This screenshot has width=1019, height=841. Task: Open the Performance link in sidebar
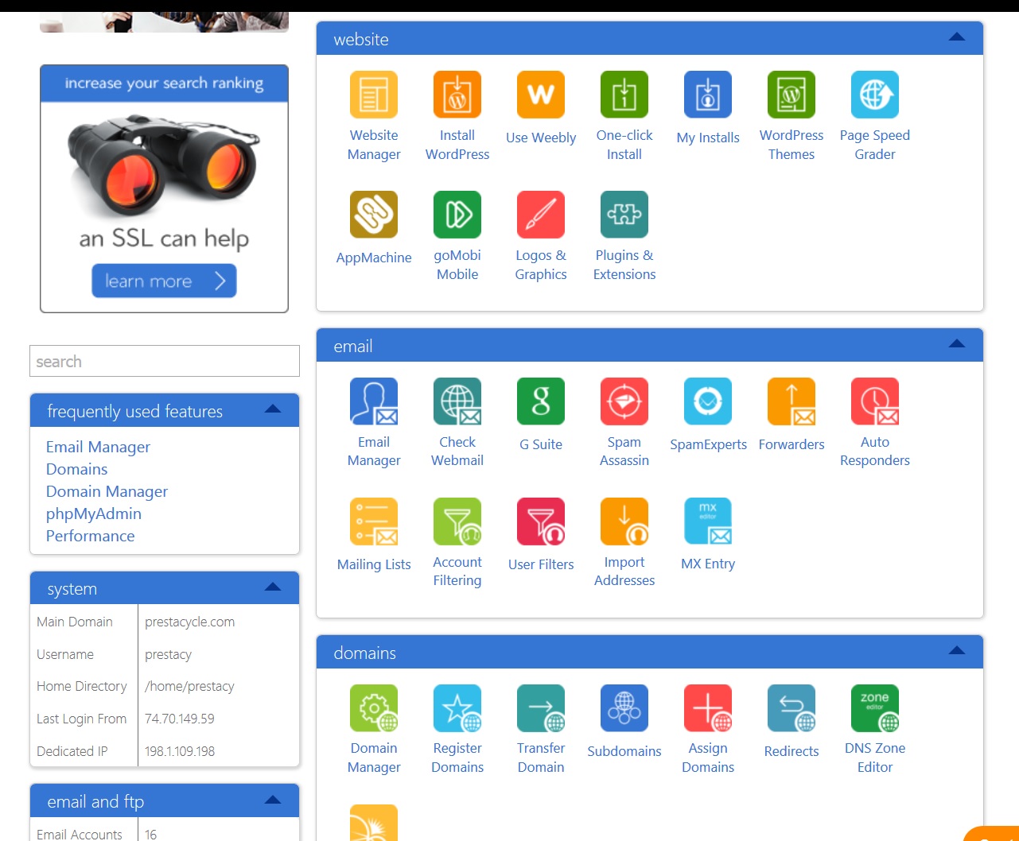pos(91,536)
